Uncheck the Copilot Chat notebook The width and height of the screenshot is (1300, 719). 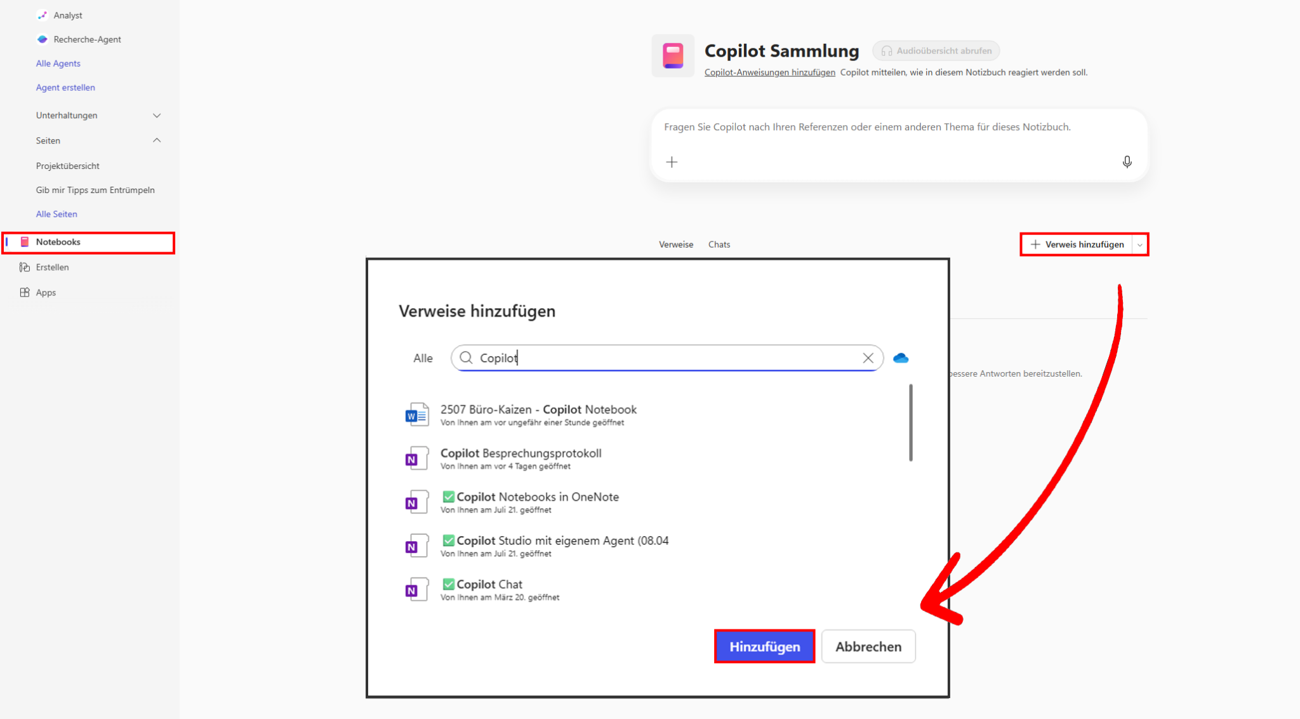[x=449, y=584]
